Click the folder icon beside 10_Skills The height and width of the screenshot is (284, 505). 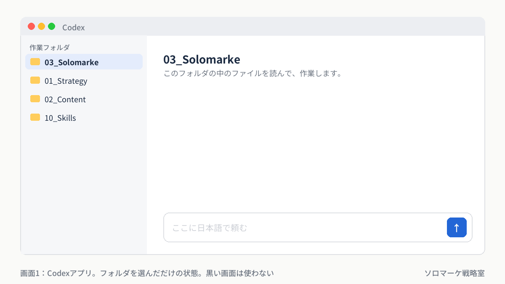coord(35,117)
